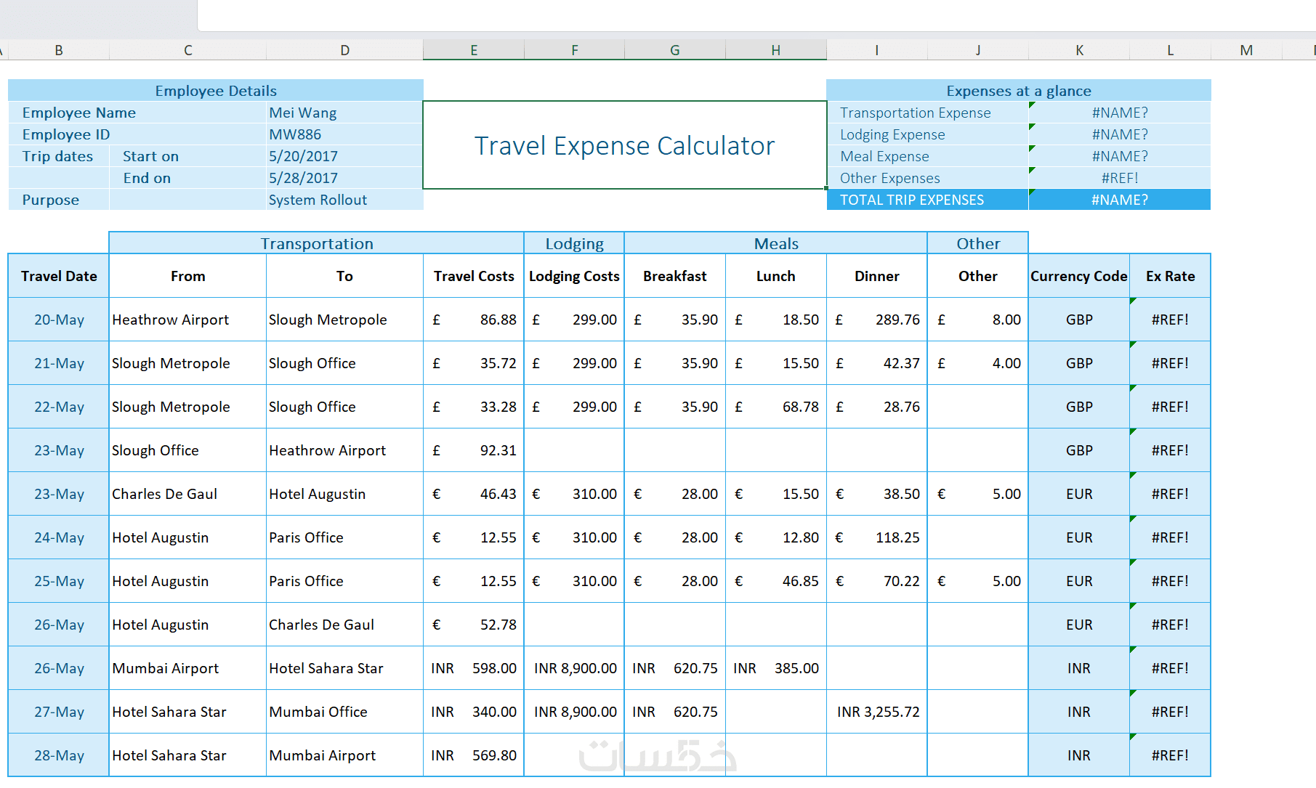Select the "Lunch" column heading
This screenshot has height=788, width=1316.
tap(776, 276)
